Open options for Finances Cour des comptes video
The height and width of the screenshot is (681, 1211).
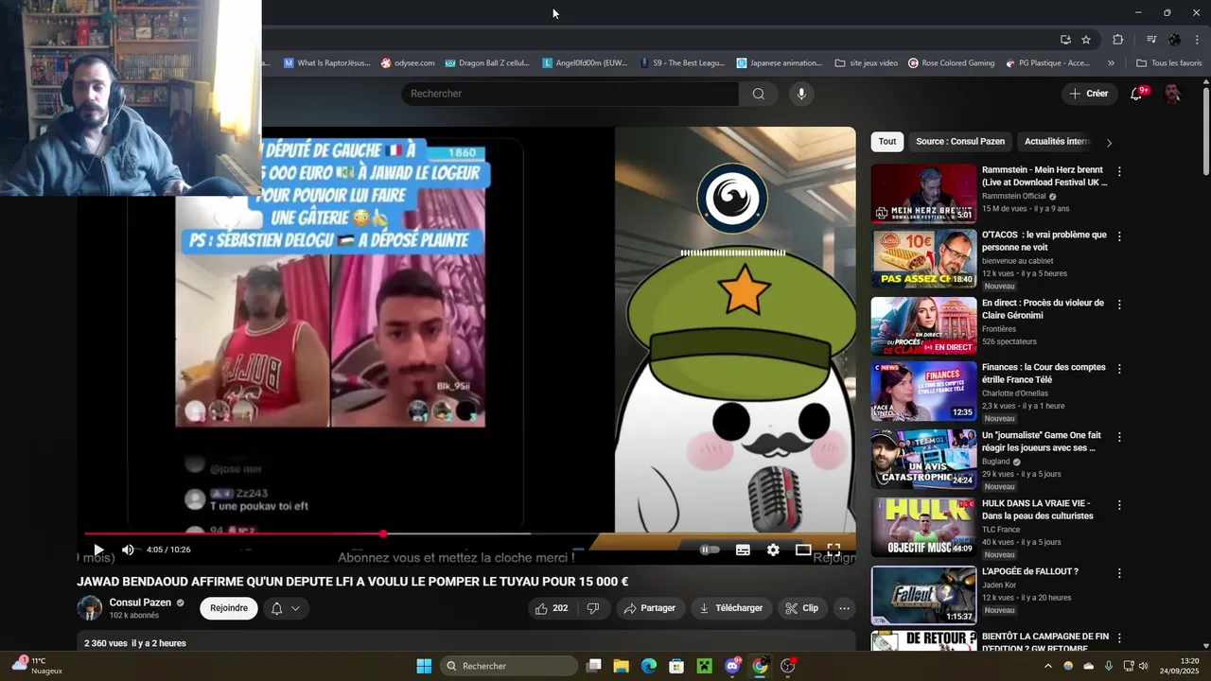(1119, 369)
